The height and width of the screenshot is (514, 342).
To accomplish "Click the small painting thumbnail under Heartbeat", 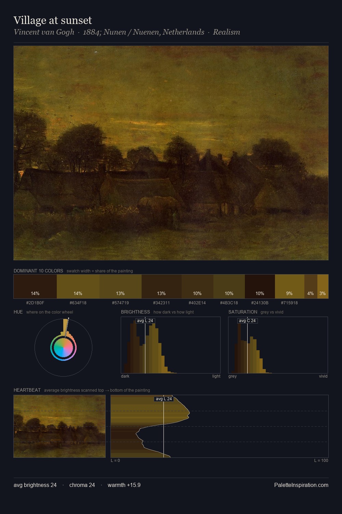I will coord(60,426).
